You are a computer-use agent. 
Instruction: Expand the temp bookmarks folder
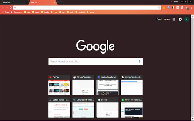point(90,12)
